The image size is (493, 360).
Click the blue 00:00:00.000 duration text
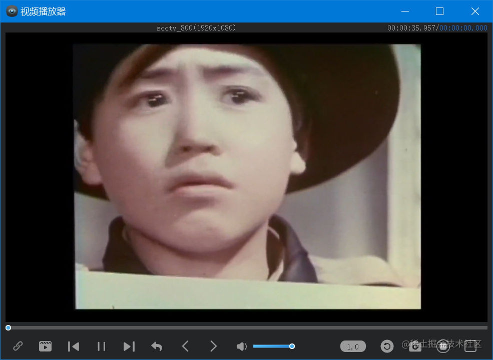[463, 28]
